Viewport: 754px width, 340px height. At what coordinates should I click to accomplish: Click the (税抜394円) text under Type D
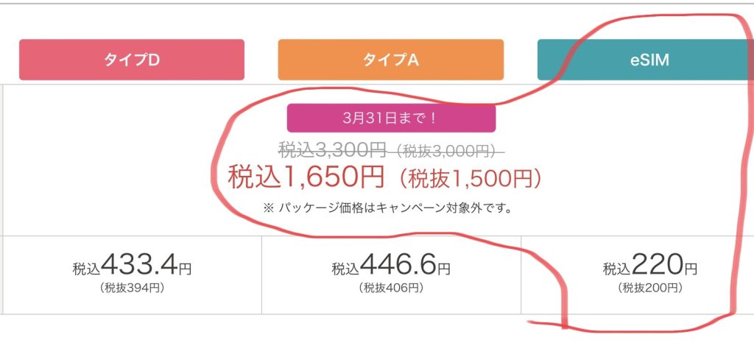coord(132,288)
